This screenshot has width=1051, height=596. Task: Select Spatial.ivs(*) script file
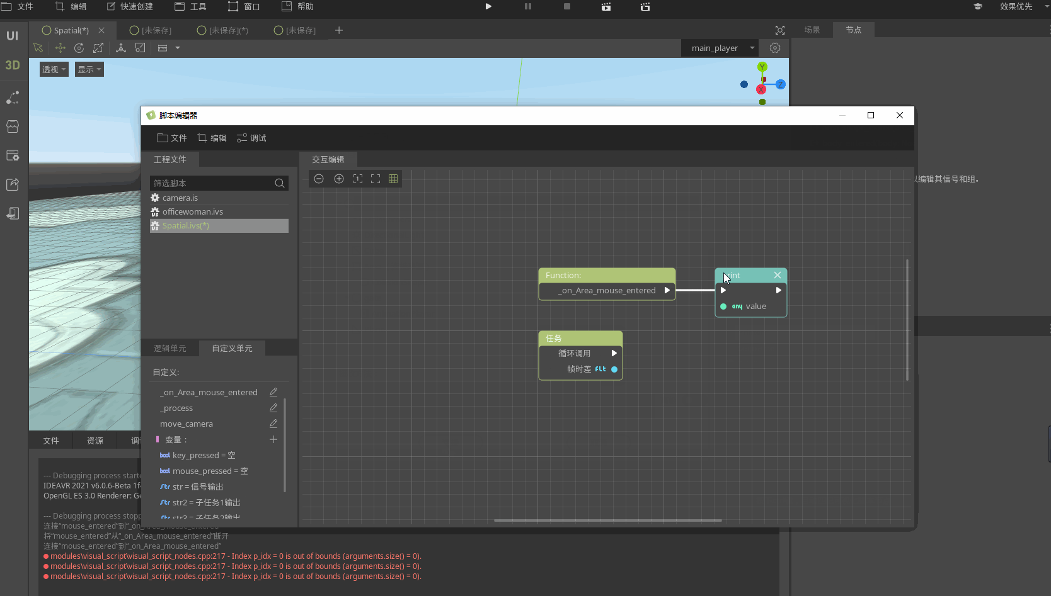pos(219,225)
